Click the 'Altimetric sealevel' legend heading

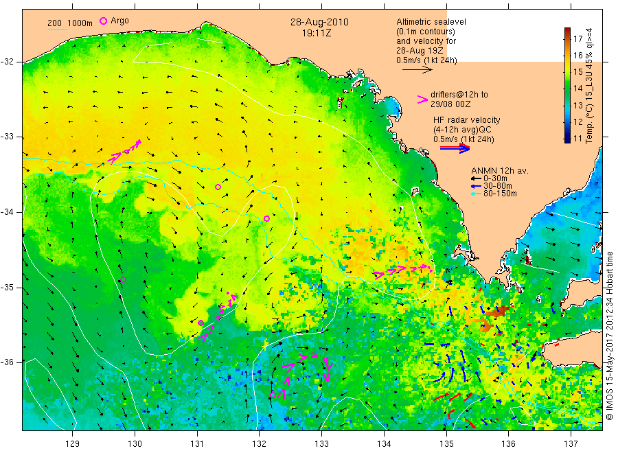point(431,22)
